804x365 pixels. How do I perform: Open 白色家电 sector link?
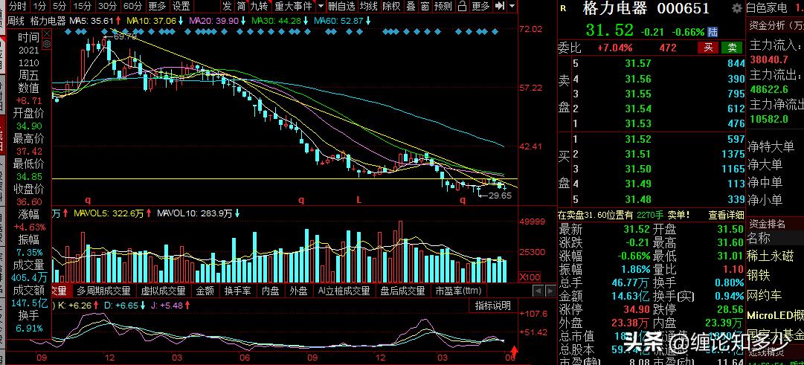766,8
